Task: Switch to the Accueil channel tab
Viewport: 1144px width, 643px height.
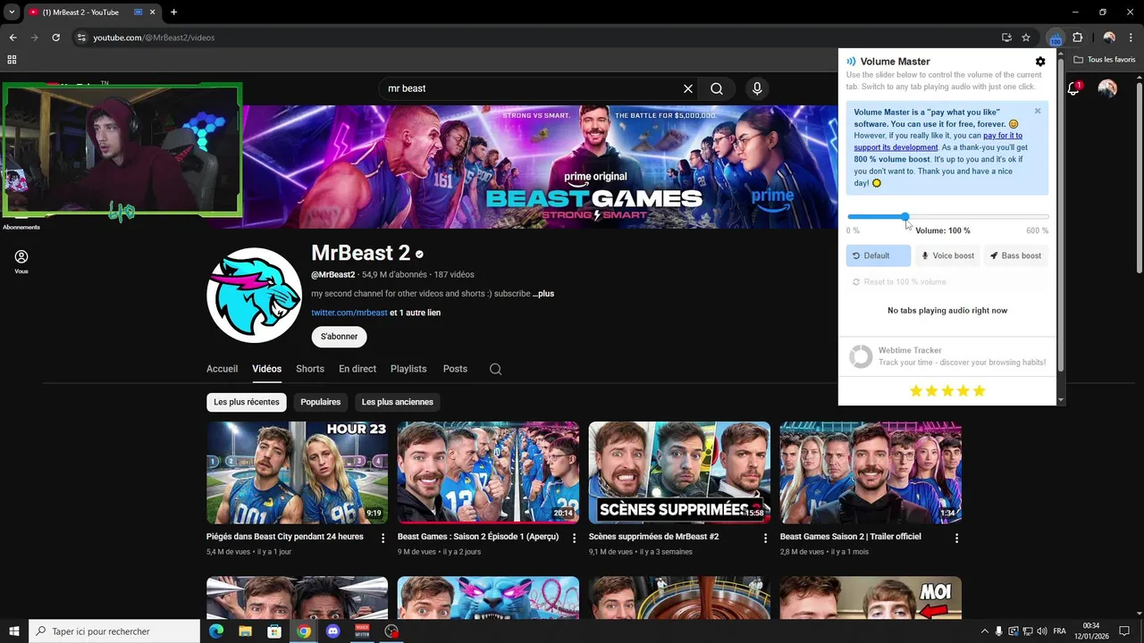Action: pos(222,369)
